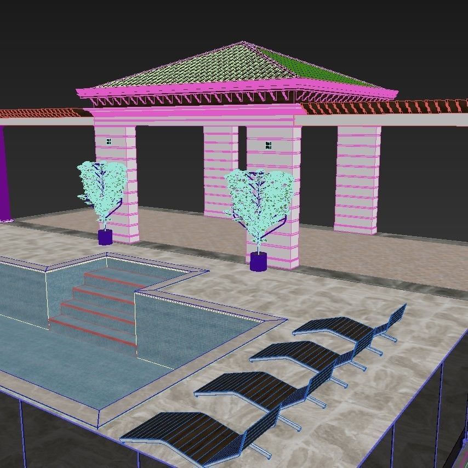Select the small wall lamp on the center-right pillar
468x468 pixels.
click(x=269, y=145)
